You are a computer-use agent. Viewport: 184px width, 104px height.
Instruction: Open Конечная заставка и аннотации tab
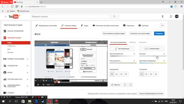click(106, 25)
